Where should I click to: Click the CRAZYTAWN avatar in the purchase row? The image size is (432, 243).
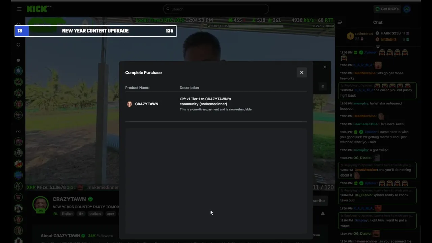pyautogui.click(x=129, y=104)
